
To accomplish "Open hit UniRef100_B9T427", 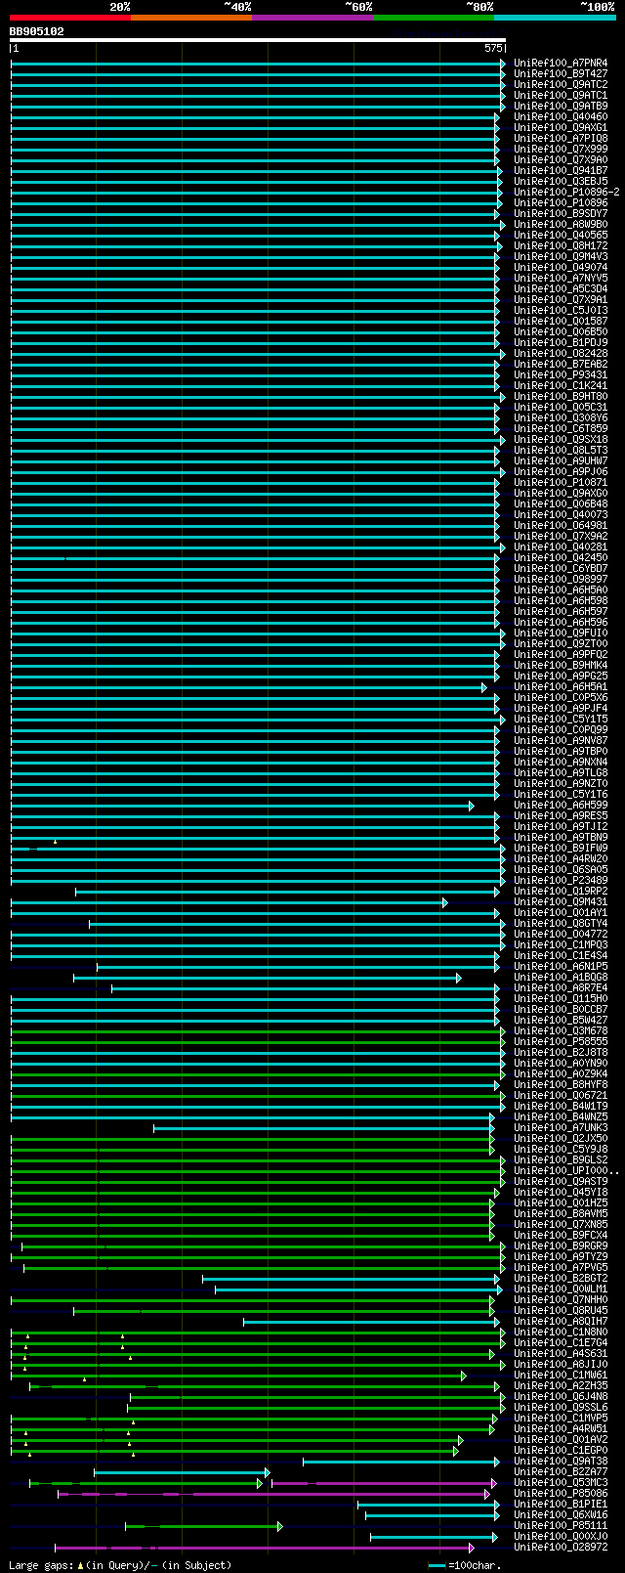I will click(x=561, y=74).
